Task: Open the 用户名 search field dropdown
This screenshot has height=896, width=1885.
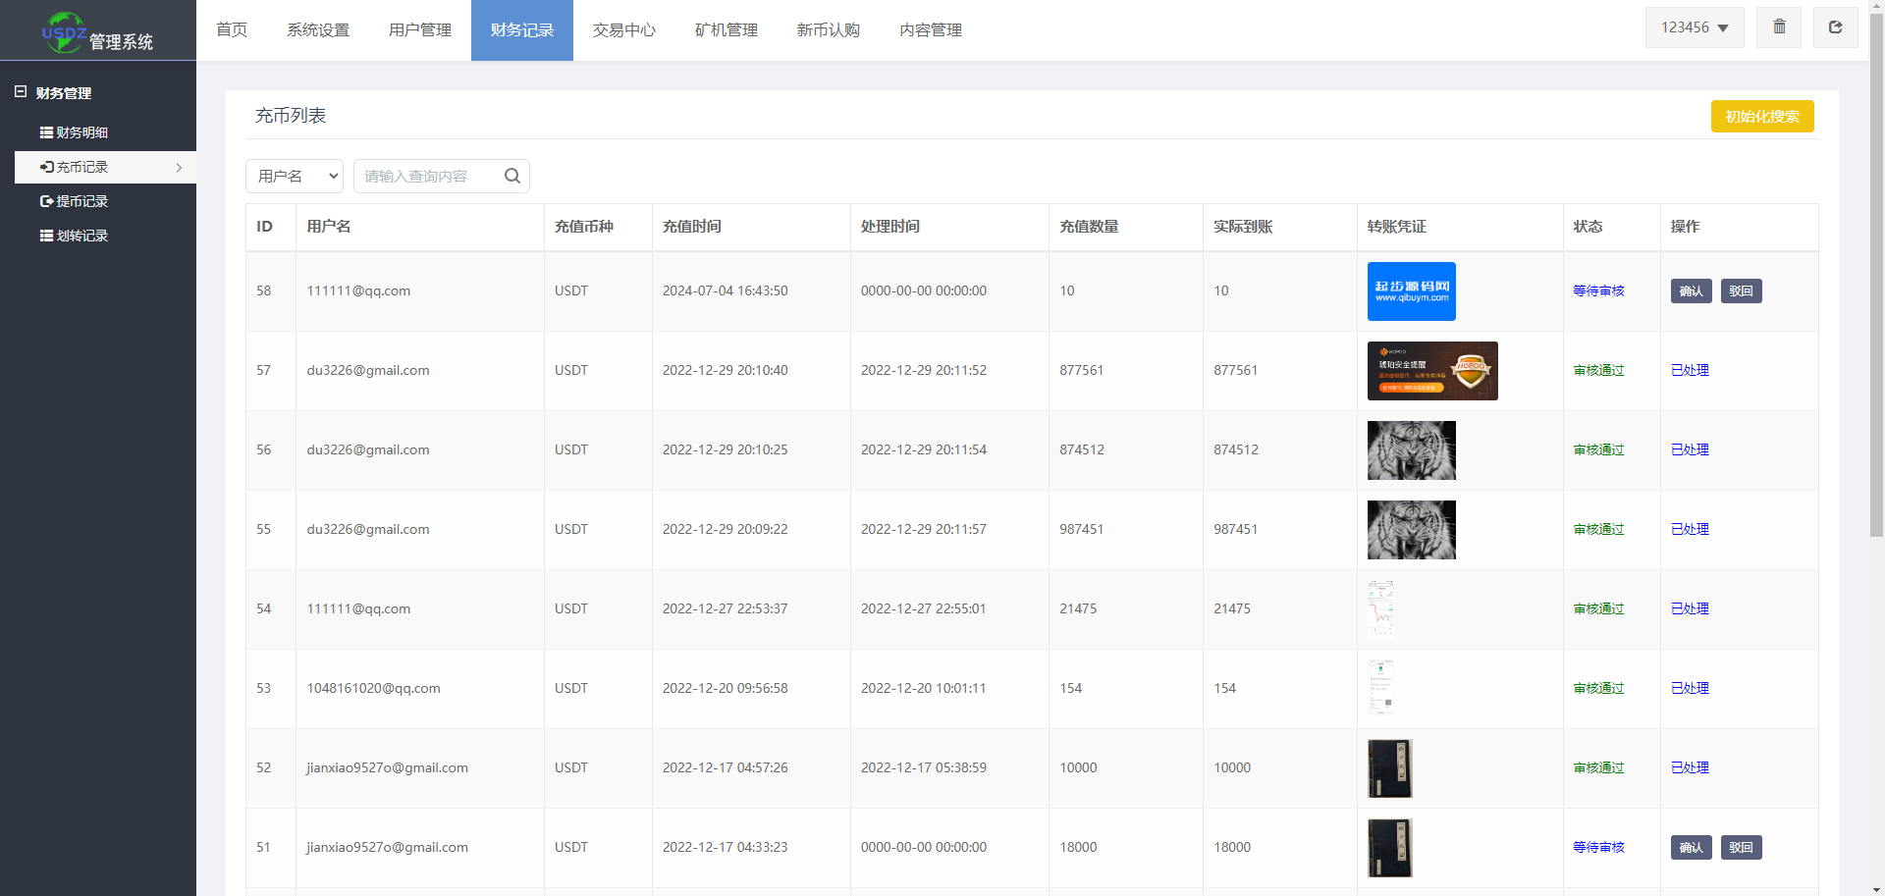Action: click(294, 176)
